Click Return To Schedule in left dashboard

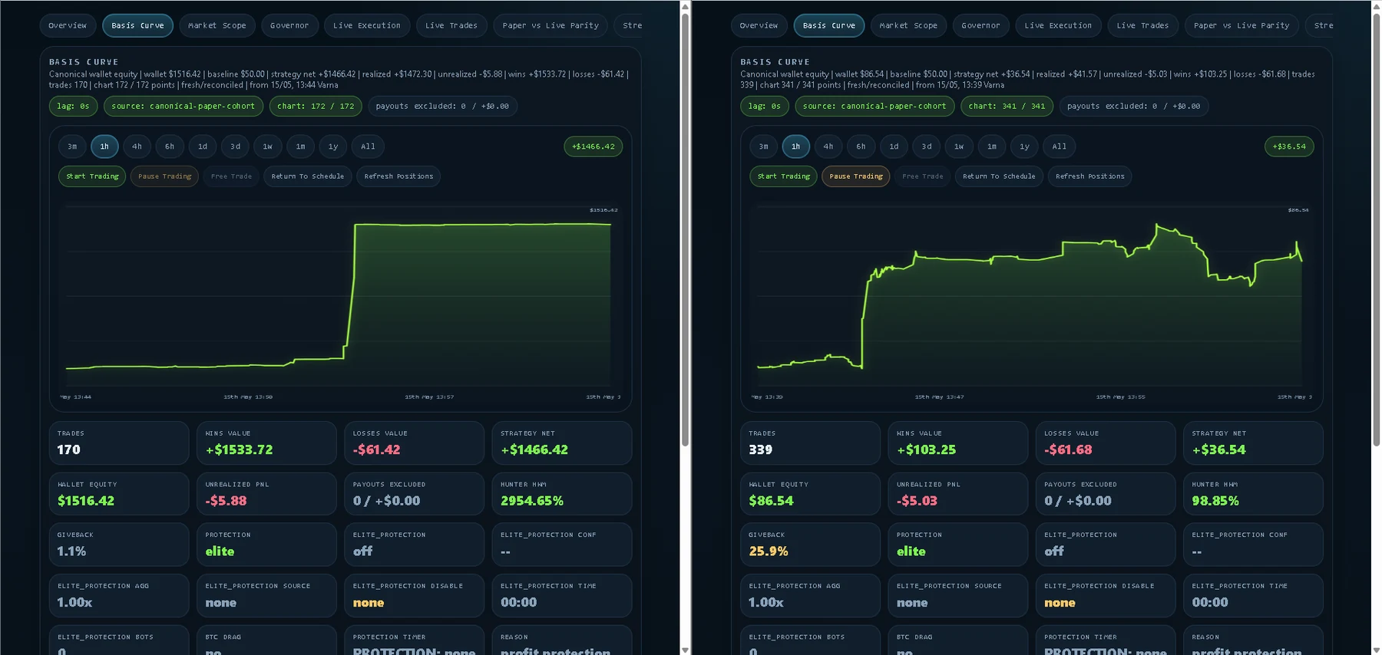coord(308,176)
